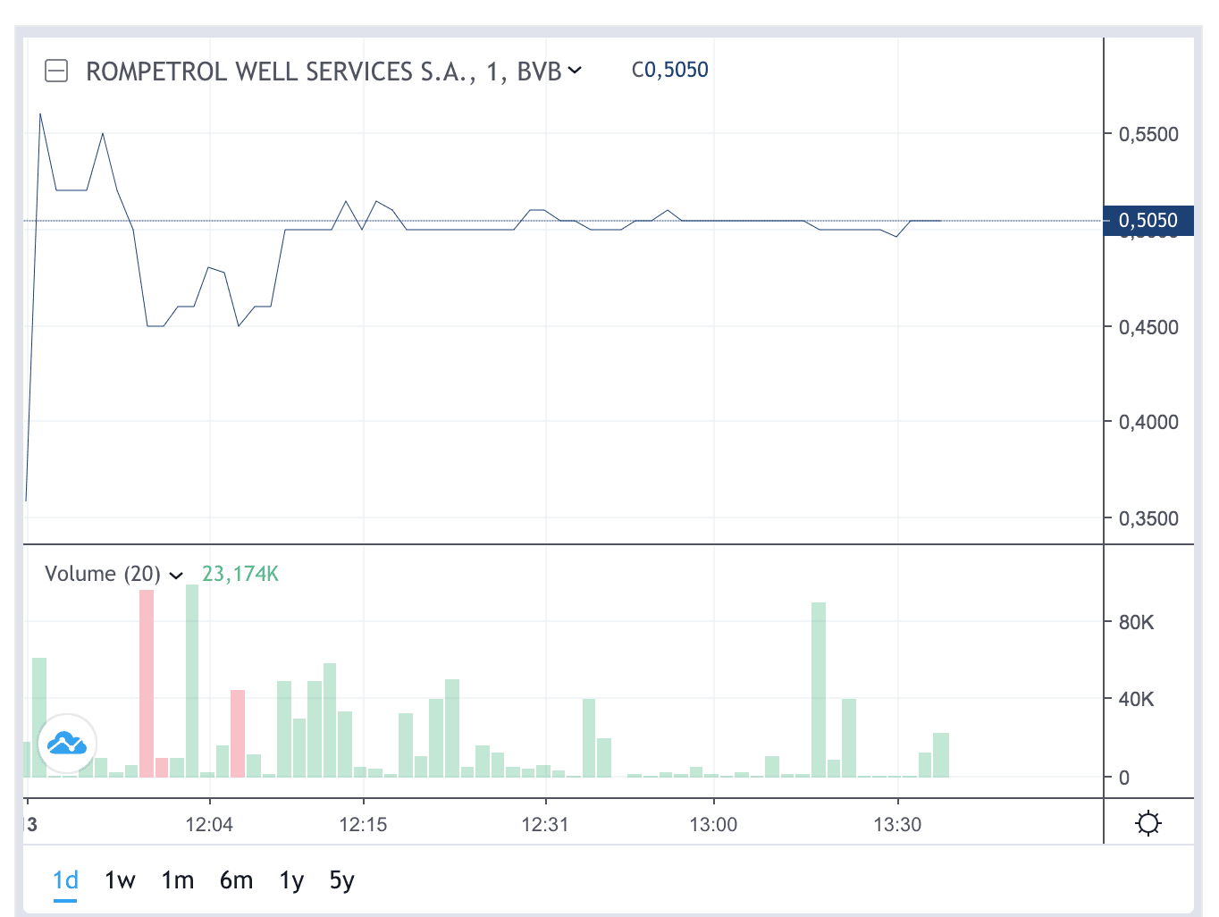This screenshot has height=917, width=1219.
Task: Select the 1d time range
Action: tap(65, 880)
